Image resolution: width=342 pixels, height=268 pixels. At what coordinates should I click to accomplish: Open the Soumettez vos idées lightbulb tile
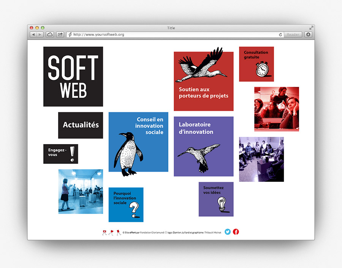coord(216,199)
